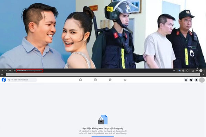This screenshot has width=206, height=137.
Task: Click the browser back arrow
Action: pyautogui.click(x=2, y=71)
